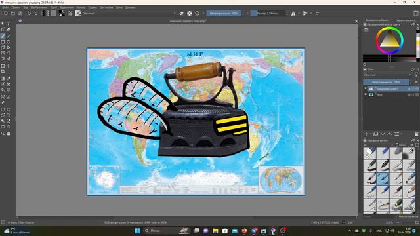Select the move tool
Image resolution: width=420 pixels, height=236 pixels.
9,66
